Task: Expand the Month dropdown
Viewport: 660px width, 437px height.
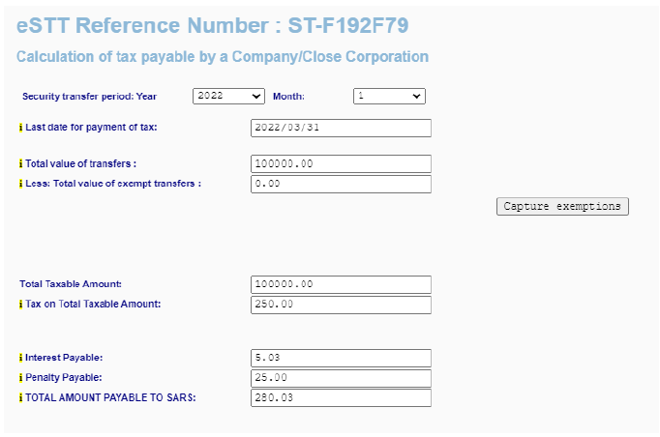Action: [x=389, y=96]
